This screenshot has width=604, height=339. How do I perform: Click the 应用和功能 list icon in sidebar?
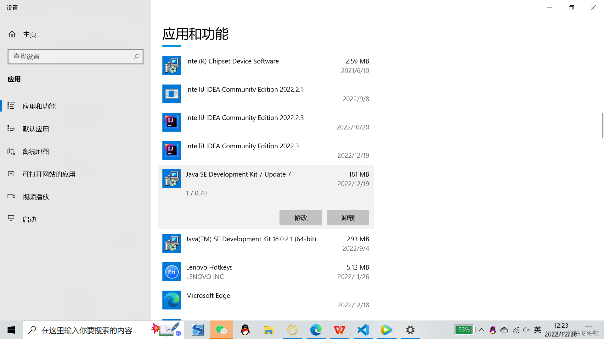tap(11, 106)
